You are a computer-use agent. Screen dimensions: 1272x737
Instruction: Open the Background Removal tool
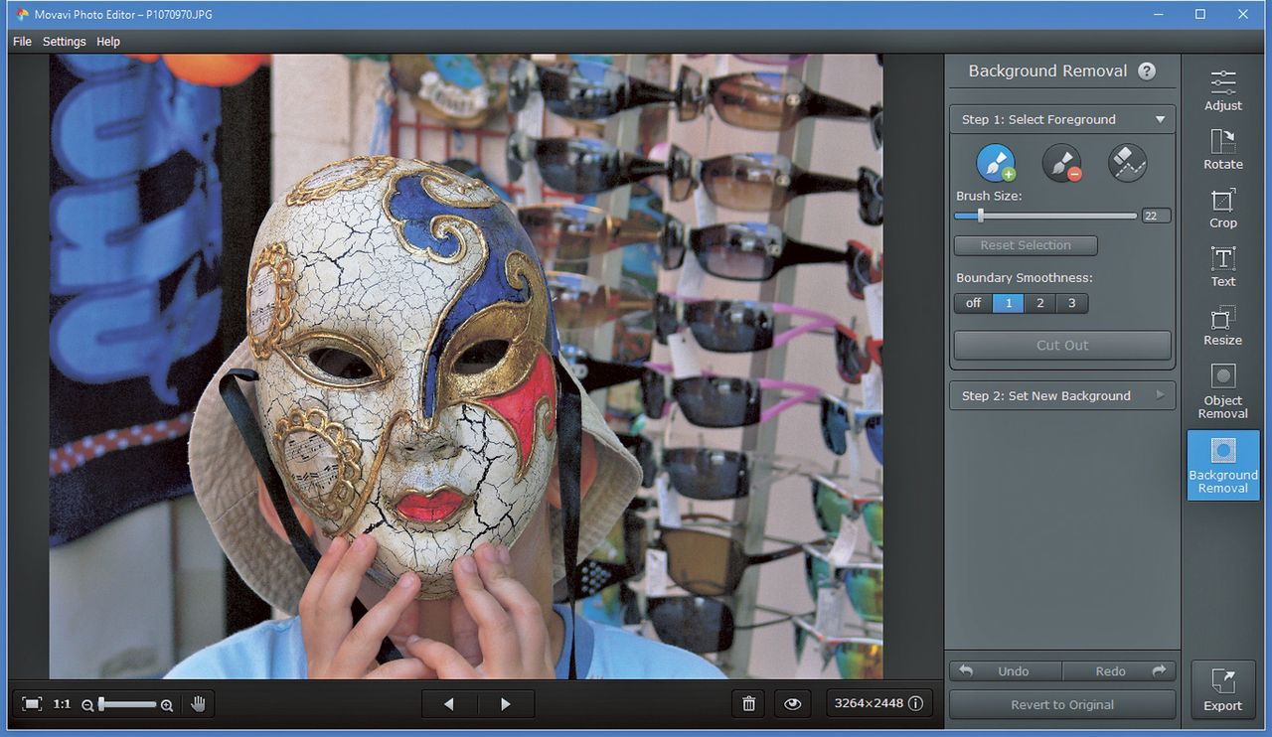click(1223, 465)
